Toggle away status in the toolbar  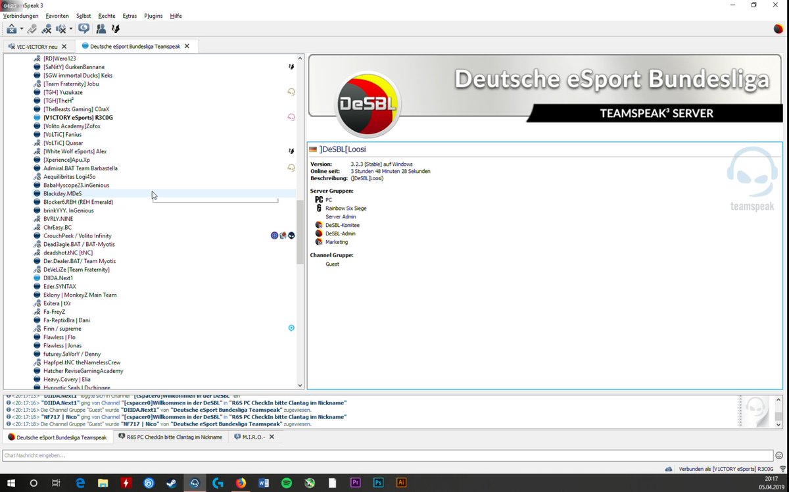(11, 29)
